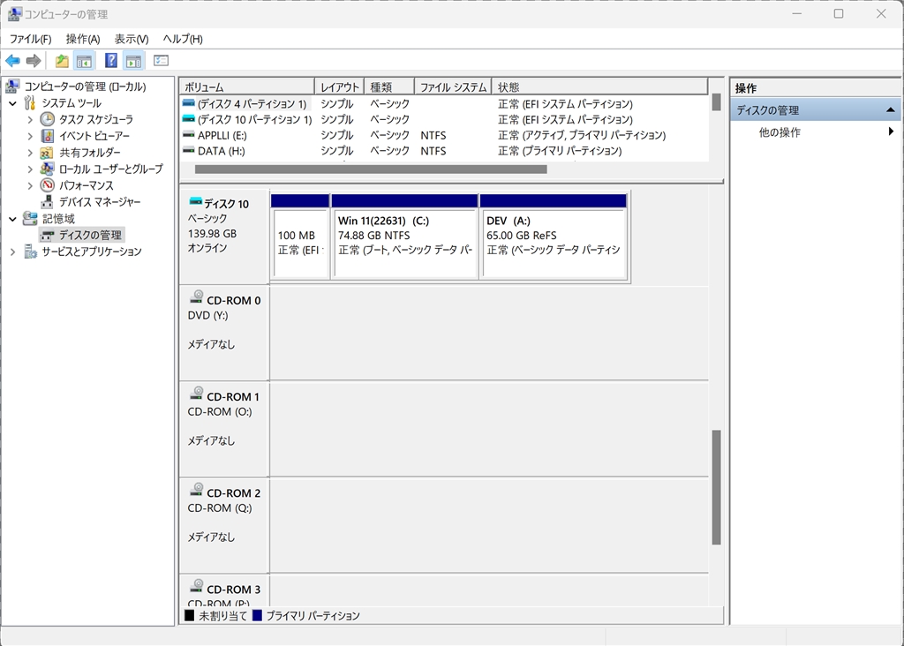Click the イベント ビューアー icon
This screenshot has width=904, height=646.
click(48, 136)
